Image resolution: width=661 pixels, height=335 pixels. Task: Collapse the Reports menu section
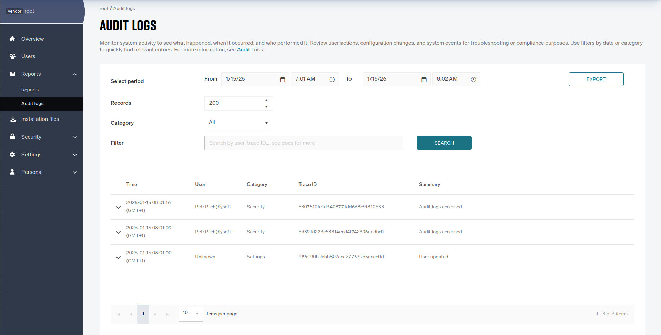pyautogui.click(x=75, y=74)
